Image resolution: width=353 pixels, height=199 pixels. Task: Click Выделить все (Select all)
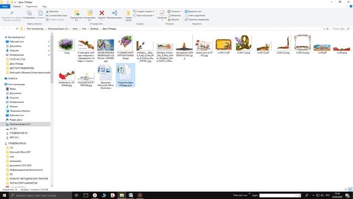click(x=193, y=11)
